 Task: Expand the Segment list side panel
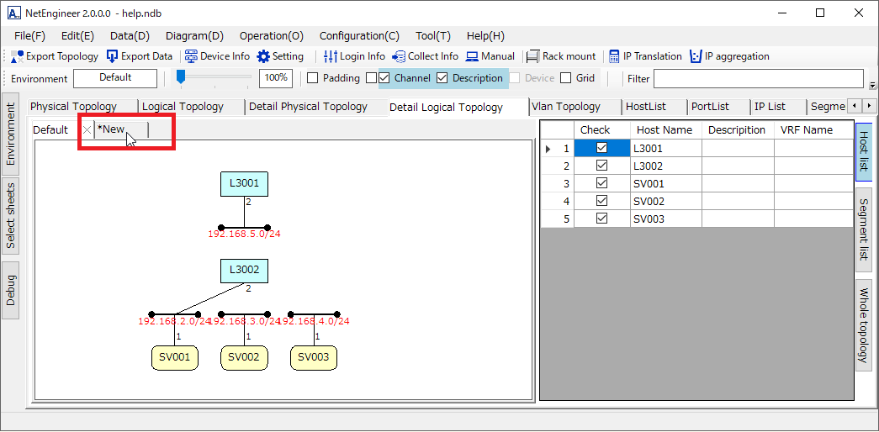pyautogui.click(x=864, y=229)
